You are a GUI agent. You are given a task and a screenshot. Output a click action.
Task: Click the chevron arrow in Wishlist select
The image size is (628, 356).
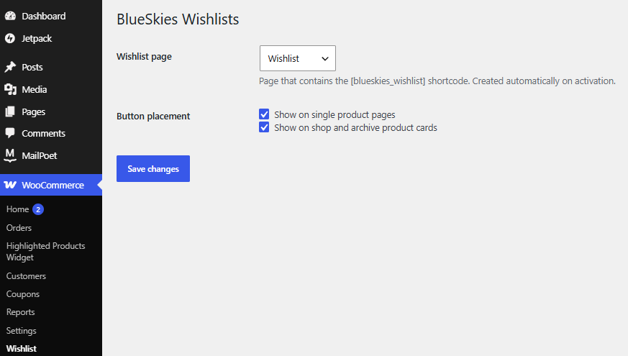[x=325, y=59]
